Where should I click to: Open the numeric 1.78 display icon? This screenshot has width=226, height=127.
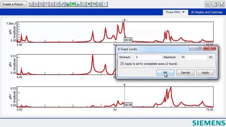(x=94, y=4)
